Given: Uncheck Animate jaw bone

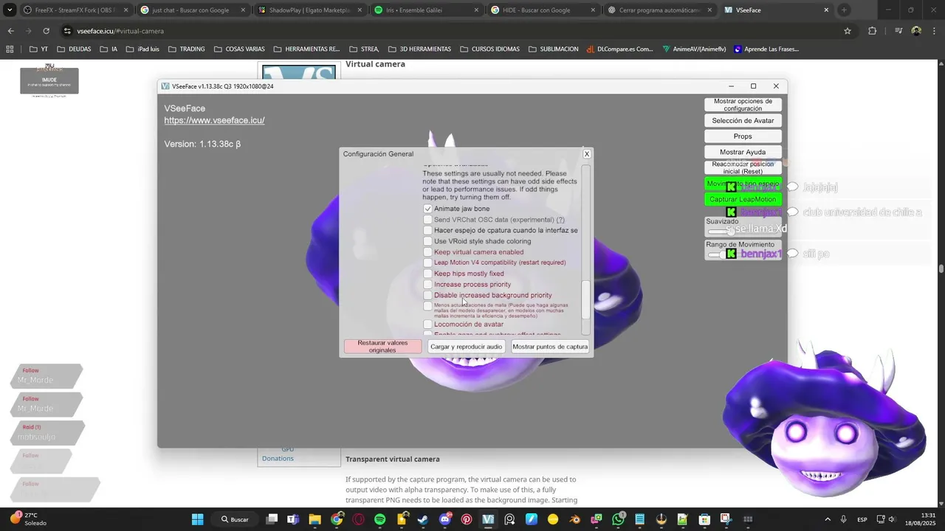Looking at the screenshot, I should [427, 209].
